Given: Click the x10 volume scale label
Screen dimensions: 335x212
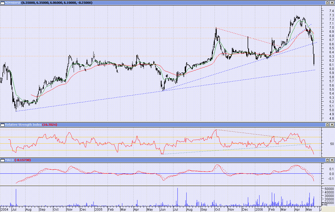Looking at the screenshot, I should [324, 204].
